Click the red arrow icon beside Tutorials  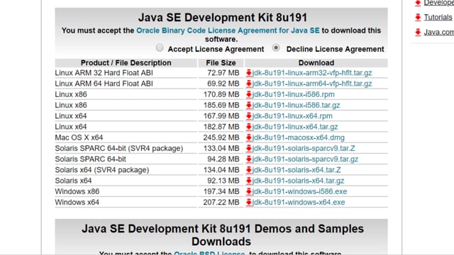pyautogui.click(x=418, y=17)
